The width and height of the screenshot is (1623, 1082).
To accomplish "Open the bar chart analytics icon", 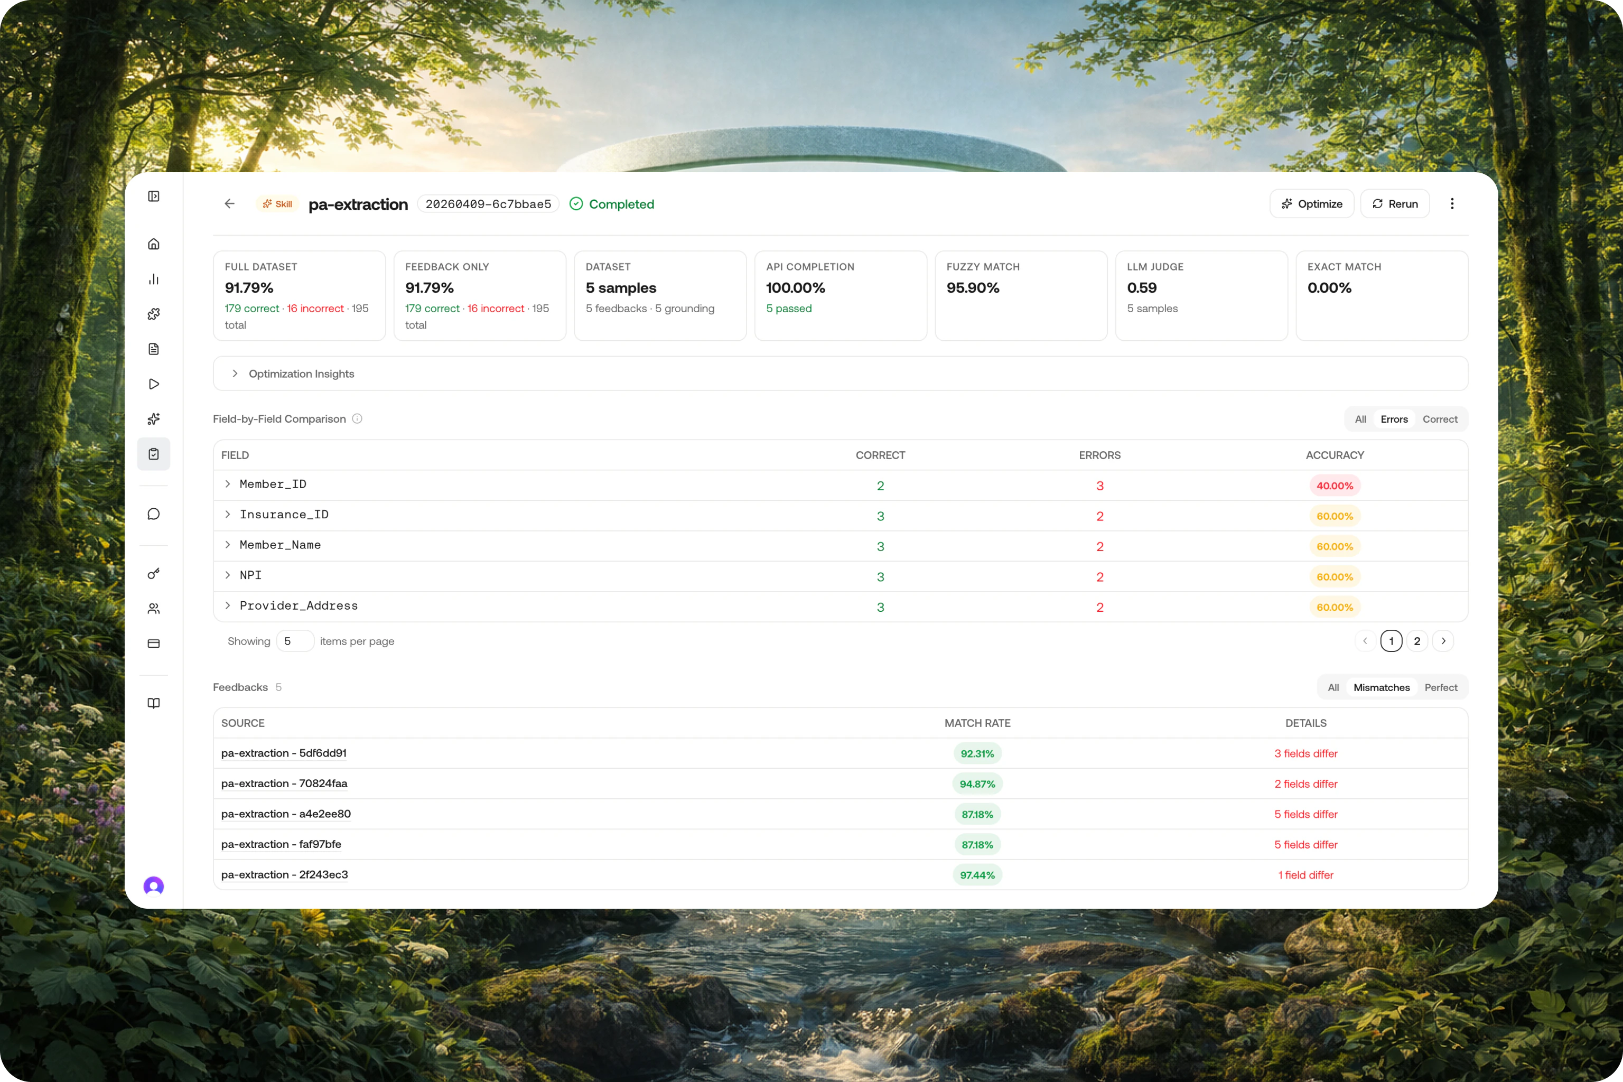I will pyautogui.click(x=154, y=279).
